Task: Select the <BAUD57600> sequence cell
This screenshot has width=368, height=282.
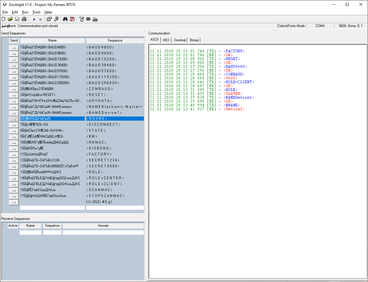Action: click(115, 71)
